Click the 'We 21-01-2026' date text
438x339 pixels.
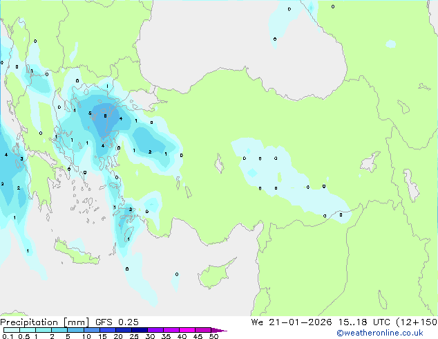(292, 322)
